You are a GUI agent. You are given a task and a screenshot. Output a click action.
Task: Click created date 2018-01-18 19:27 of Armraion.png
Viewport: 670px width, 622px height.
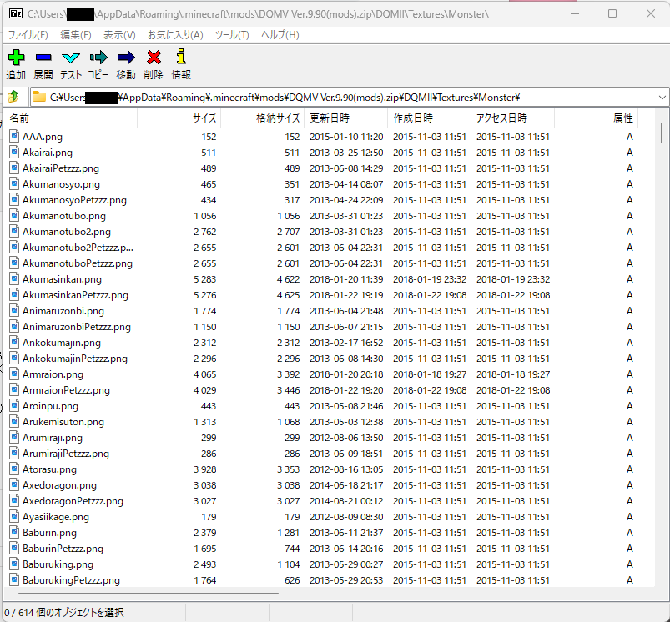430,374
